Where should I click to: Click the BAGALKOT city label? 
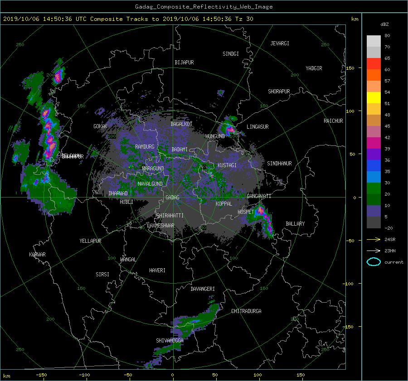click(181, 124)
